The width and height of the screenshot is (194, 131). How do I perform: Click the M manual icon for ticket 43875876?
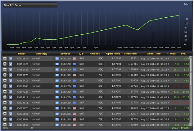tap(11, 75)
